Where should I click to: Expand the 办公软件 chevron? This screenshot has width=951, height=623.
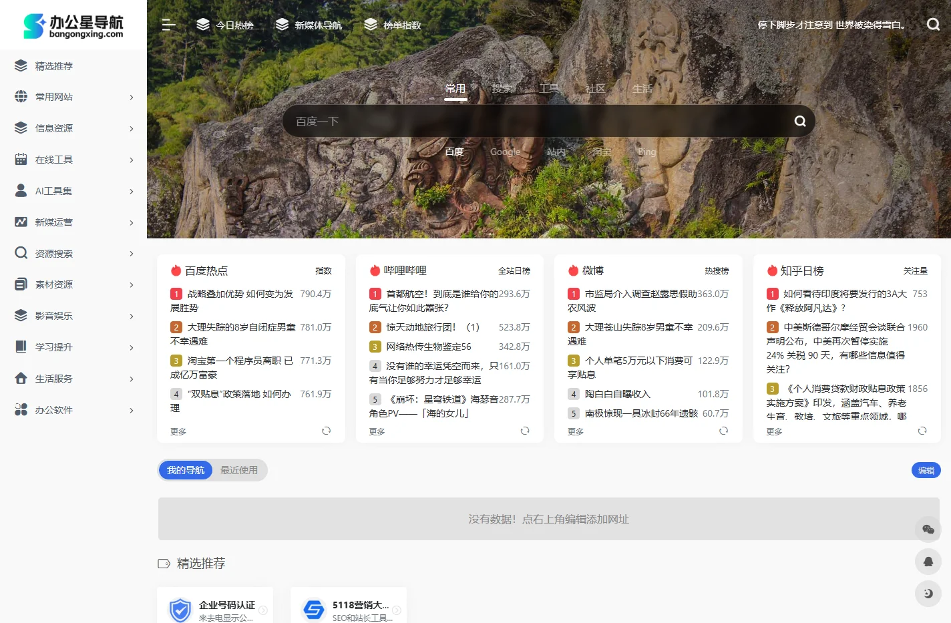pos(131,410)
